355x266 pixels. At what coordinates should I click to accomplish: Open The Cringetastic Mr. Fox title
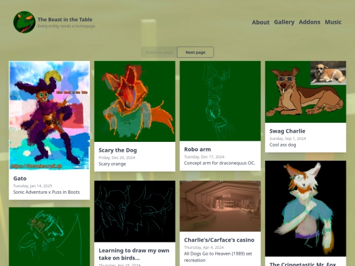302,264
